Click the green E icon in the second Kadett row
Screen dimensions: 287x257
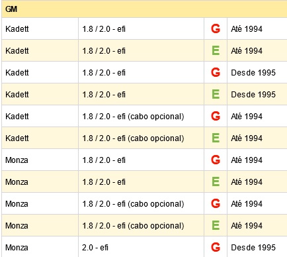216,50
